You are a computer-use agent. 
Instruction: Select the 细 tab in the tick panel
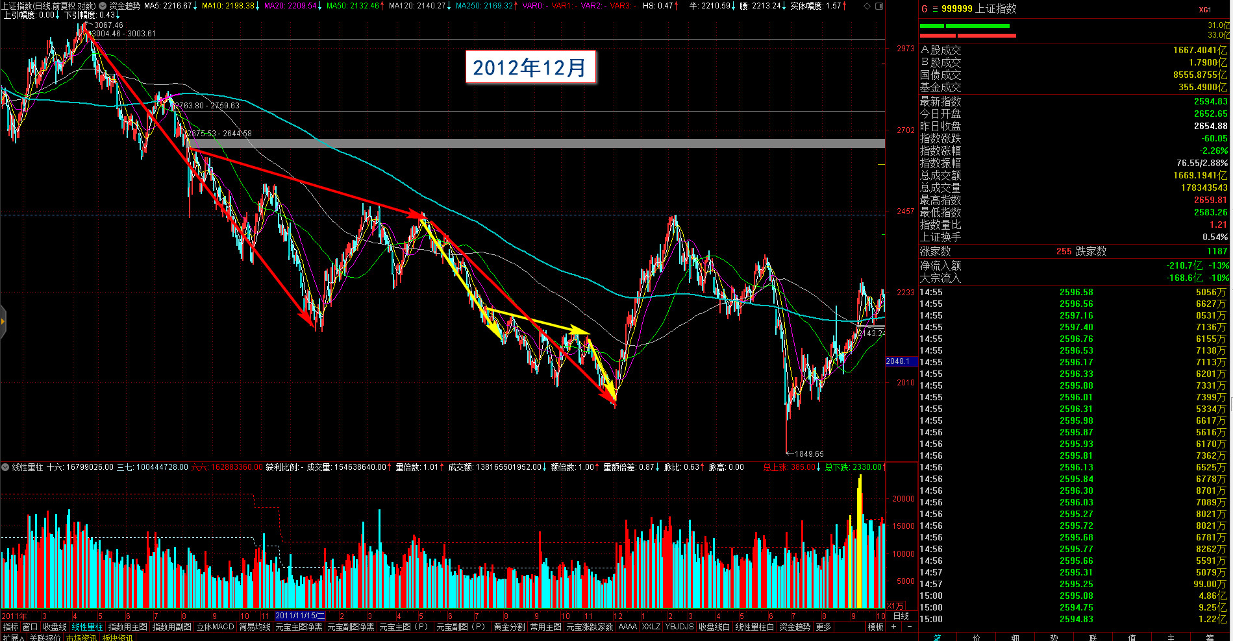coord(1015,638)
